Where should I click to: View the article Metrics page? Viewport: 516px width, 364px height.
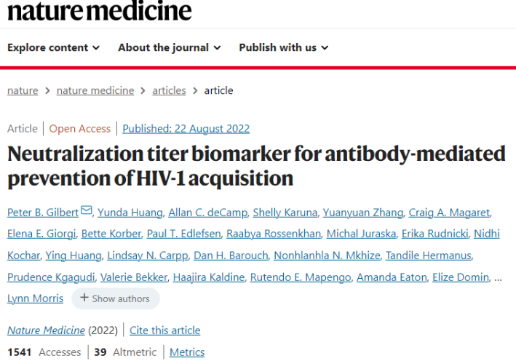pyautogui.click(x=187, y=352)
